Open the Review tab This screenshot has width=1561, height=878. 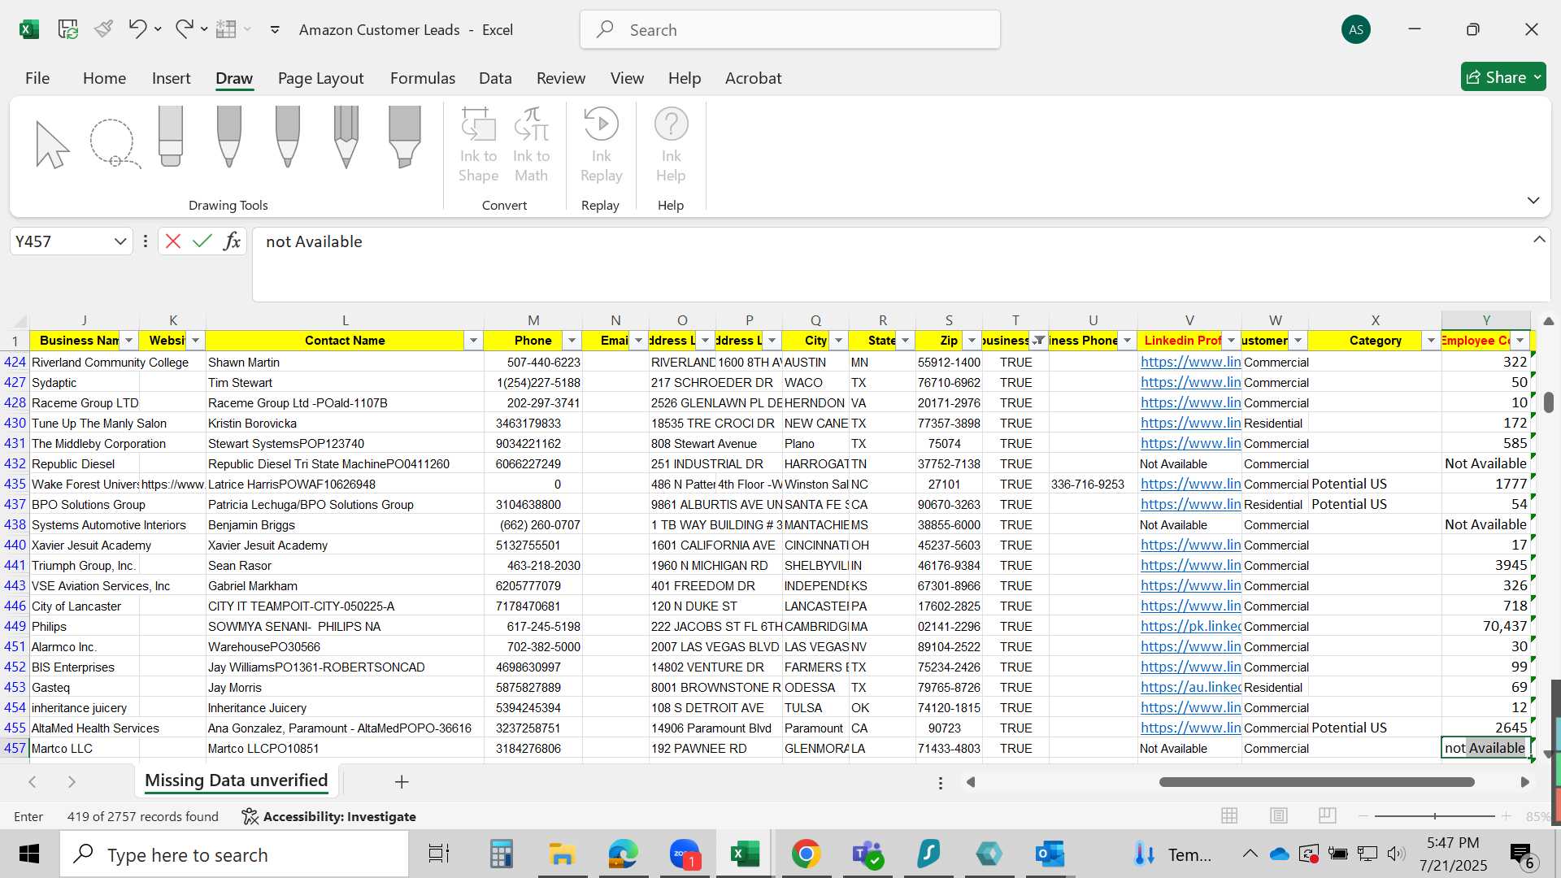(x=561, y=78)
